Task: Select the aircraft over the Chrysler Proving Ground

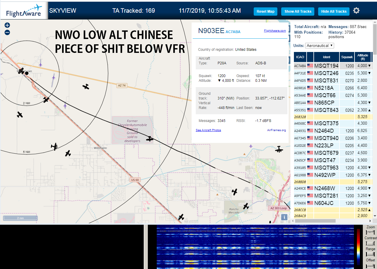Action: click(x=150, y=138)
